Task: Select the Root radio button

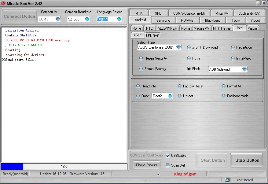Action: click(x=138, y=96)
